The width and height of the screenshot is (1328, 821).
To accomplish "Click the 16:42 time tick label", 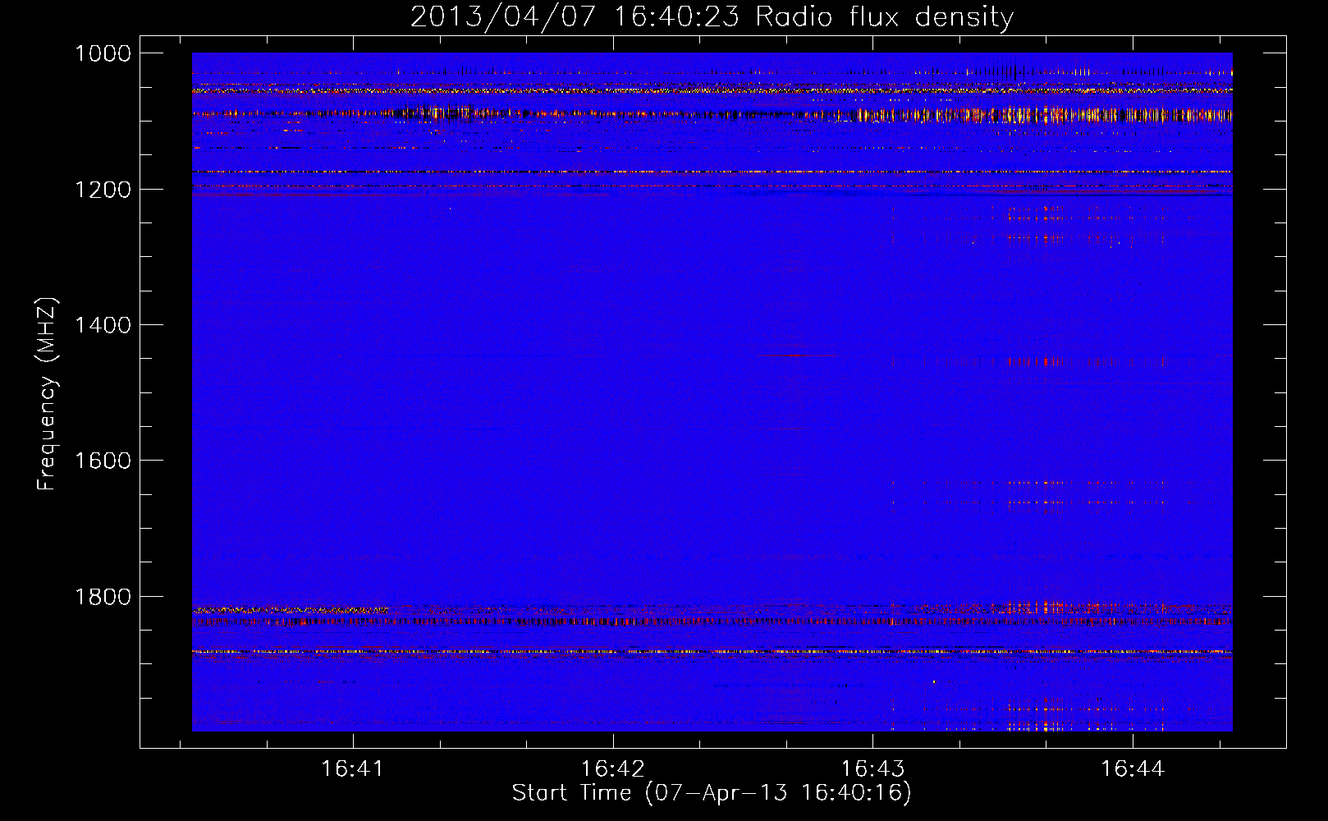I will click(612, 768).
